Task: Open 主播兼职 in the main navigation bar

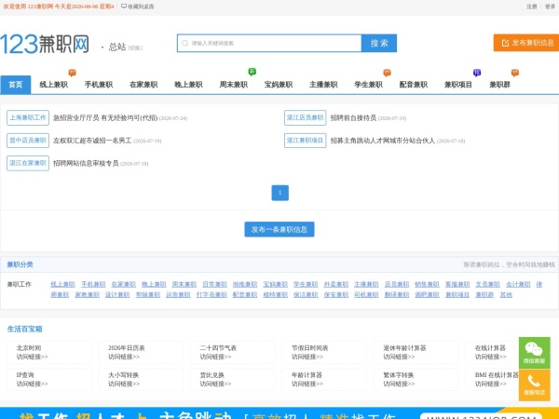Action: [323, 85]
